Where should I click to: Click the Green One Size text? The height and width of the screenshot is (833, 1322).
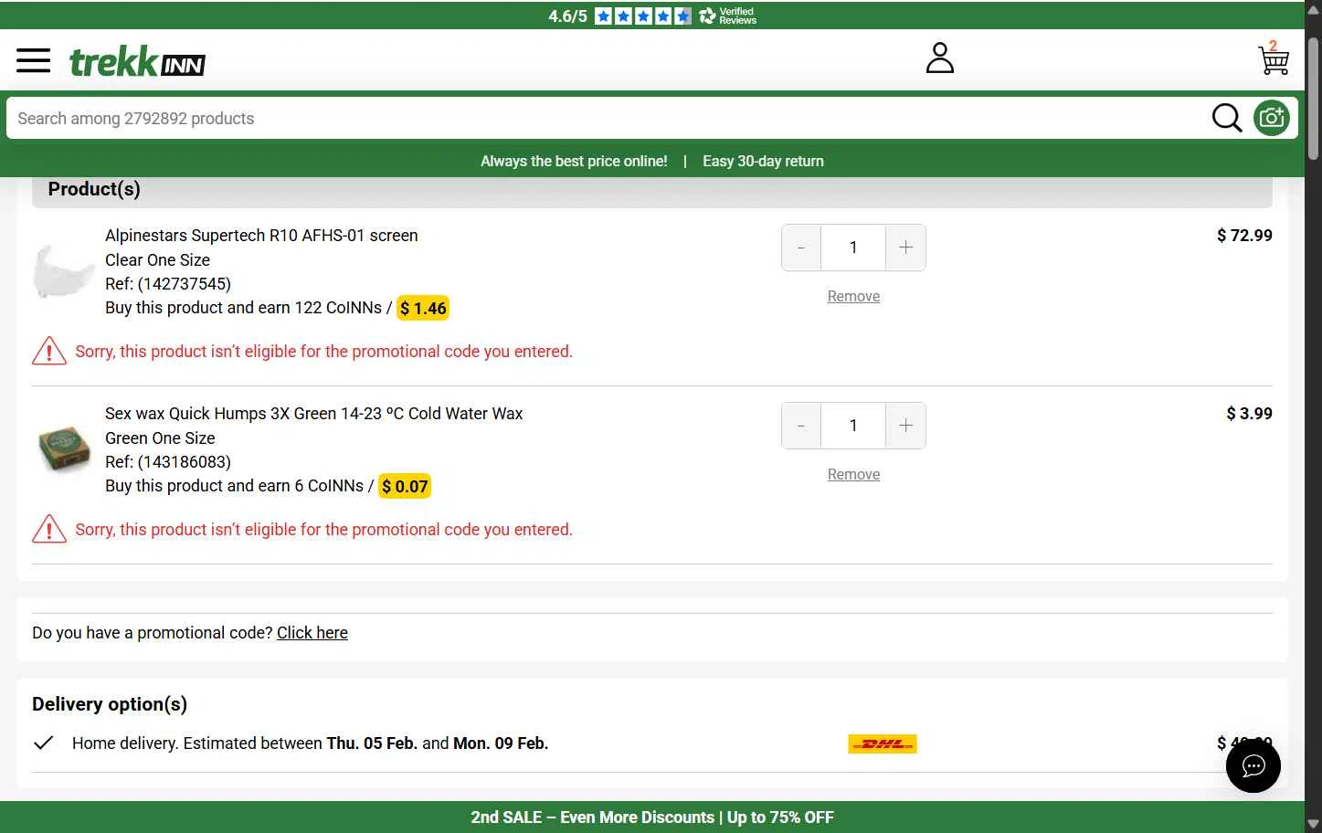click(160, 438)
